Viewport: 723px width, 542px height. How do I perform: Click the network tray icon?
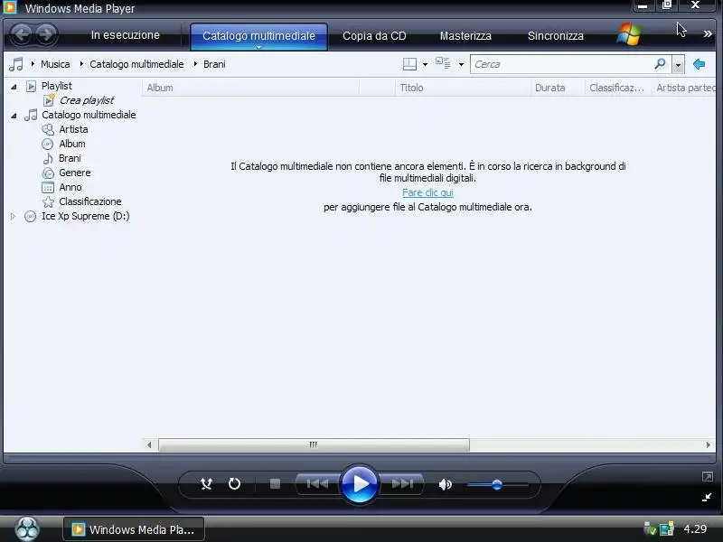(666, 529)
